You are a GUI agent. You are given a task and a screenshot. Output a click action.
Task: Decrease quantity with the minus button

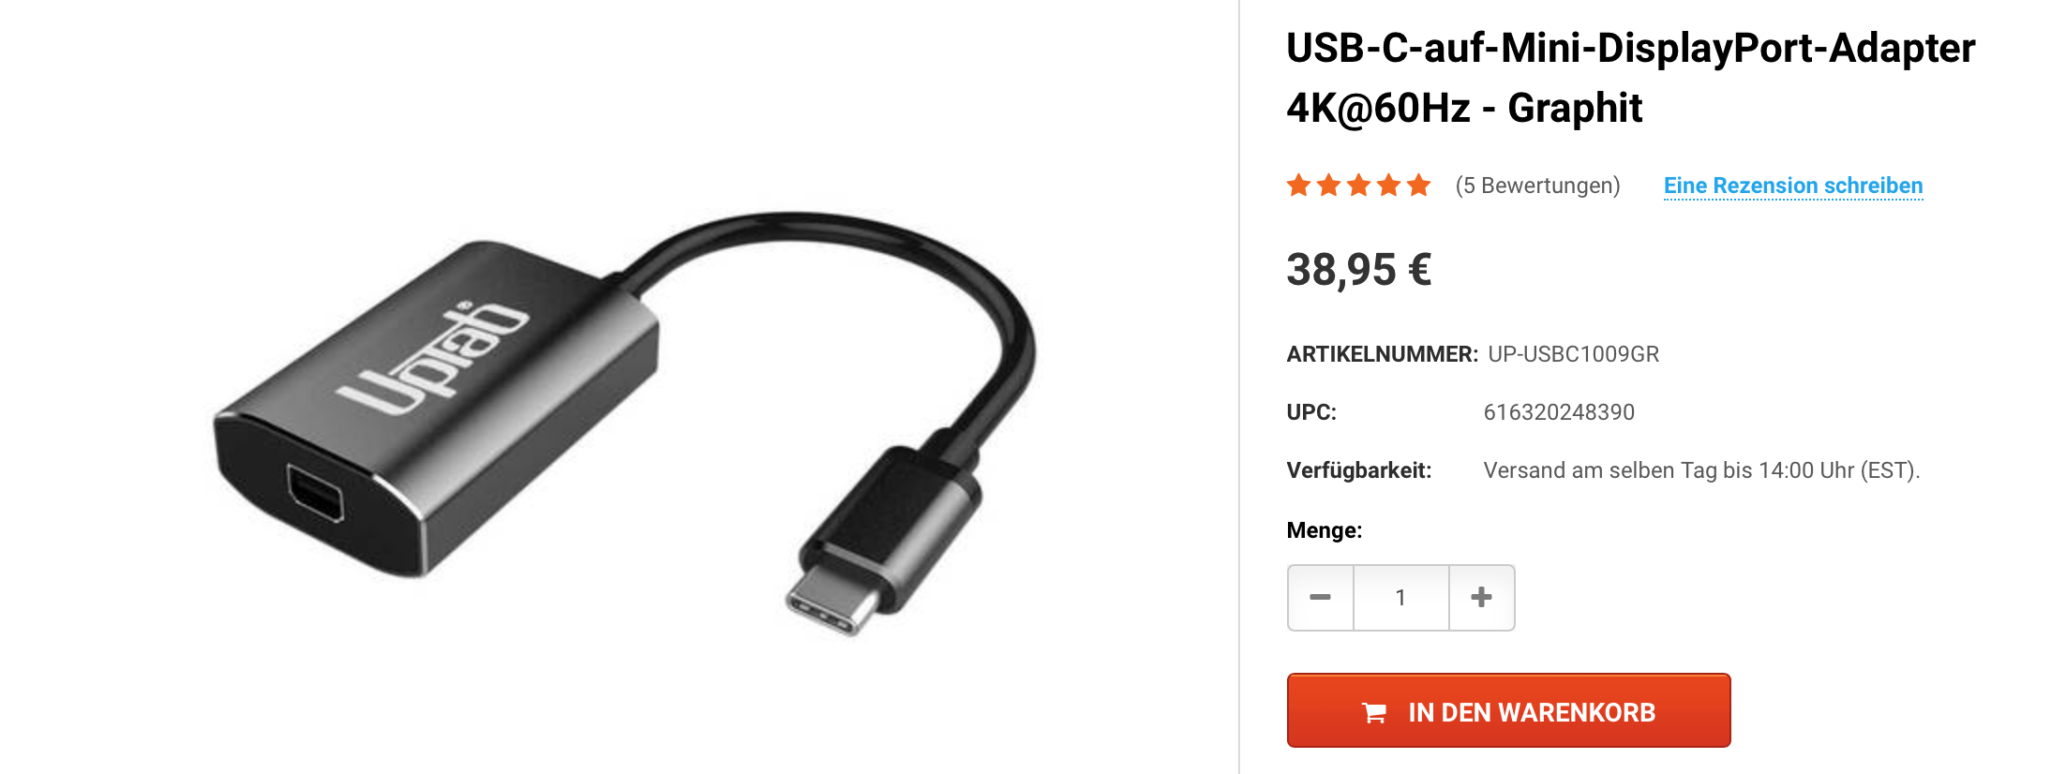[1321, 598]
